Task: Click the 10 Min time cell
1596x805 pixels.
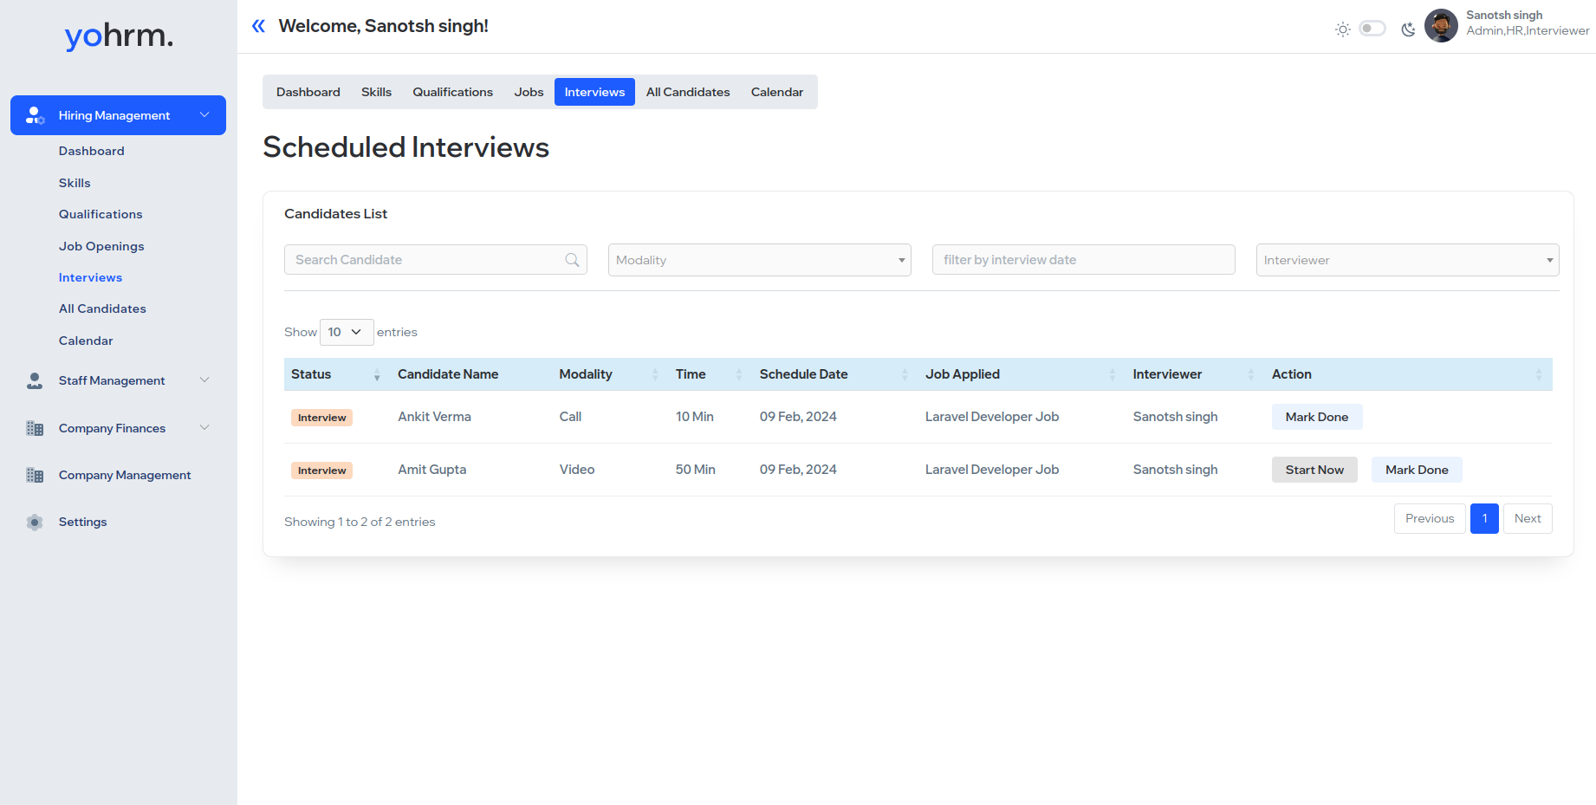Action: (x=694, y=417)
